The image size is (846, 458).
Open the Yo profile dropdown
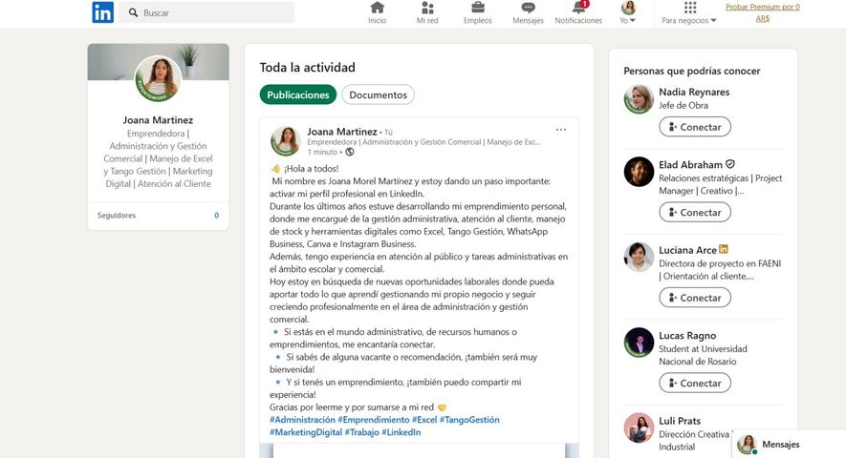click(x=627, y=13)
